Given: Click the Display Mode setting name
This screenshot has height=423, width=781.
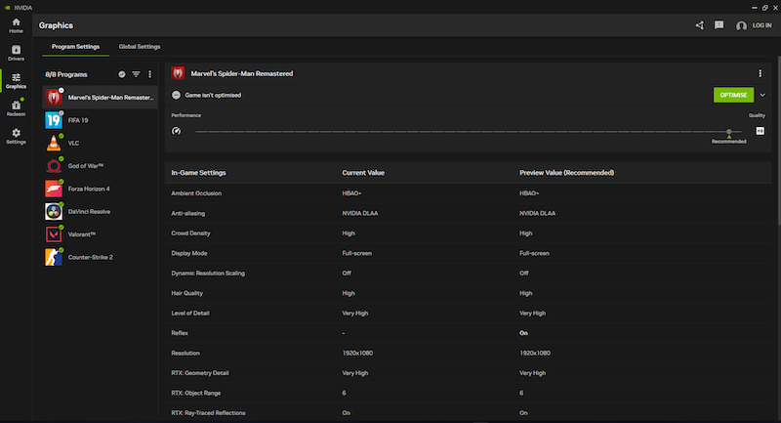Looking at the screenshot, I should point(189,253).
